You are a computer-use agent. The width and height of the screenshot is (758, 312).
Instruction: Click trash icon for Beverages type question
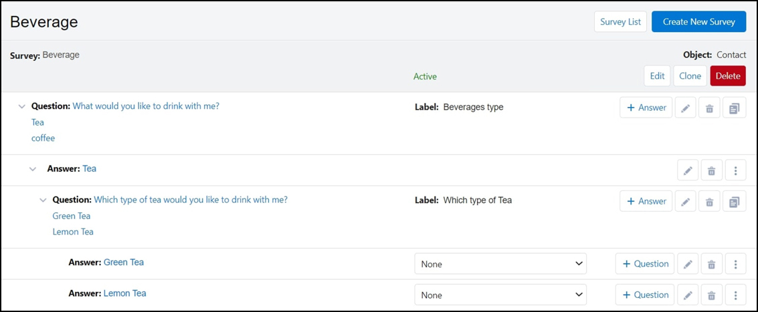(x=710, y=108)
